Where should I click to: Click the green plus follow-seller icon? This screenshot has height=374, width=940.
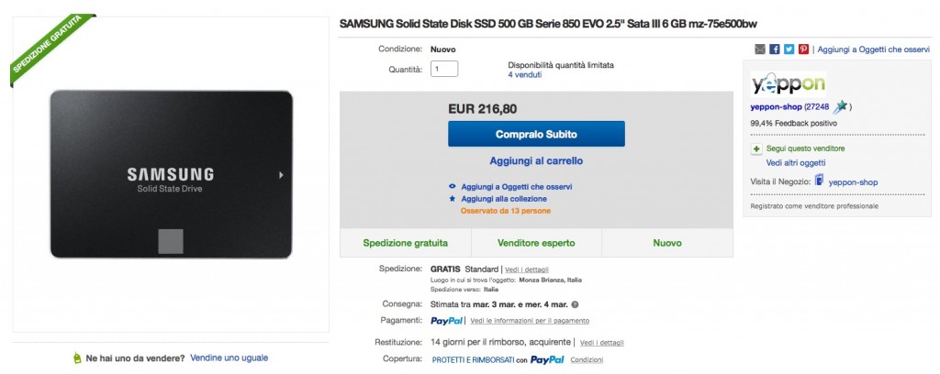(756, 148)
